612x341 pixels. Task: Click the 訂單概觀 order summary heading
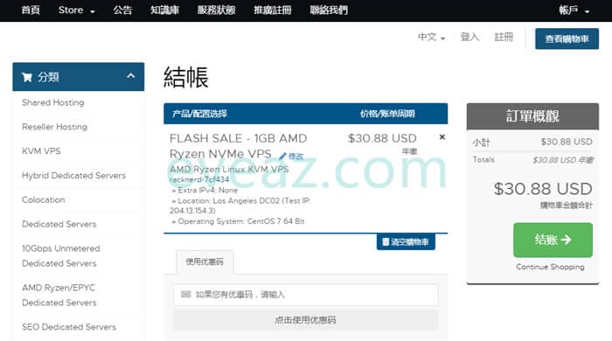[532, 116]
